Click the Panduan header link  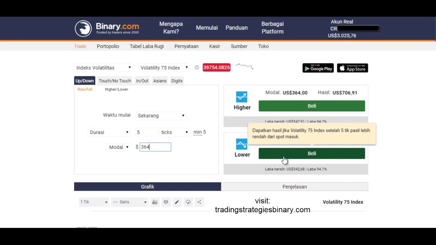pyautogui.click(x=236, y=28)
